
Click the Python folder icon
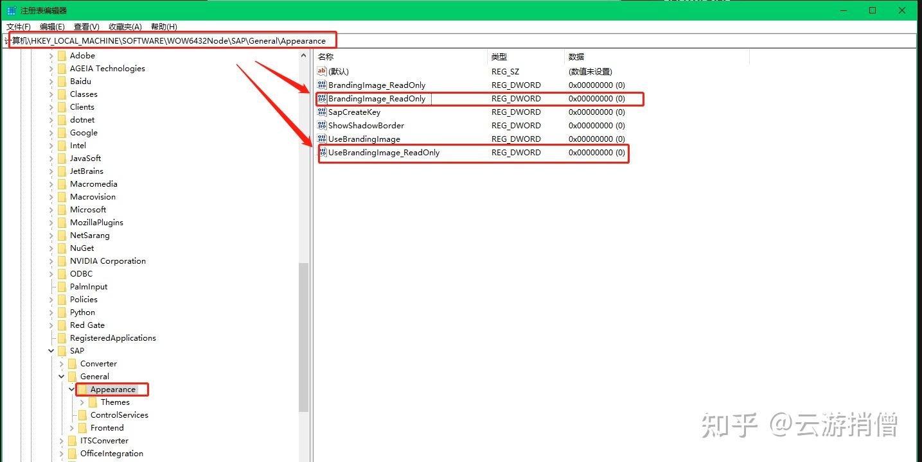coord(62,312)
